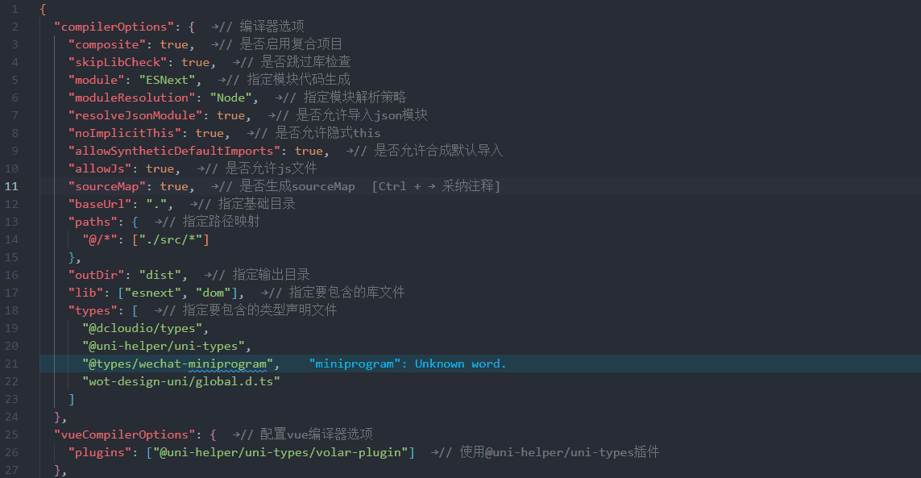The image size is (921, 478).
Task: Click the "./src/*" path value
Action: (x=171, y=239)
